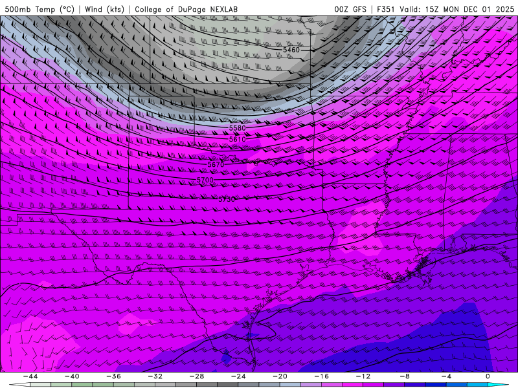Click the 'Wind (kts)' header label
The image size is (518, 388).
tap(104, 9)
